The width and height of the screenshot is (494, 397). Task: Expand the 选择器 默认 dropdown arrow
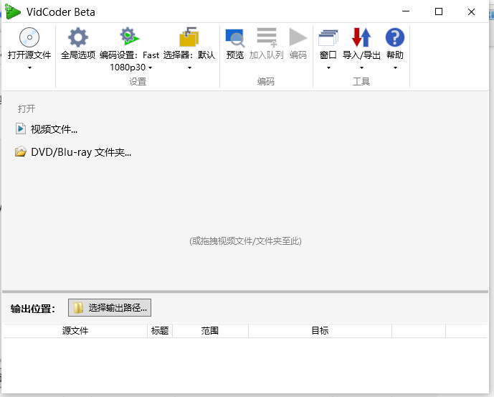point(189,68)
